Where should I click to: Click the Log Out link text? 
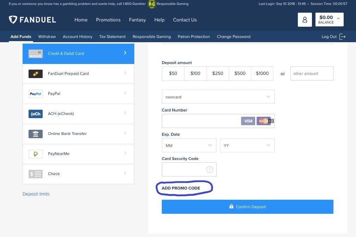(x=329, y=37)
